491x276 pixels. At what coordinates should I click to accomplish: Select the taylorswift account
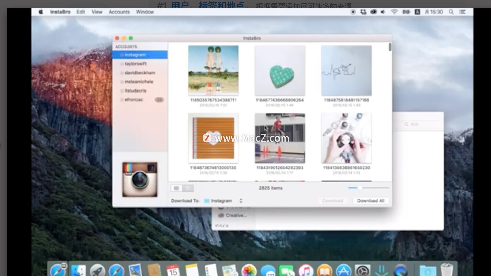click(x=140, y=64)
